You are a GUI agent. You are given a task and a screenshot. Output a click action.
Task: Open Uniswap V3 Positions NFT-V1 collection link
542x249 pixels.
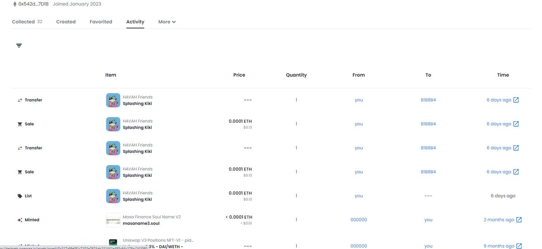coord(159,240)
